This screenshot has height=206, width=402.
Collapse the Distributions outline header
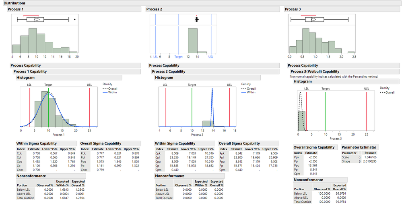[x=201, y=3]
